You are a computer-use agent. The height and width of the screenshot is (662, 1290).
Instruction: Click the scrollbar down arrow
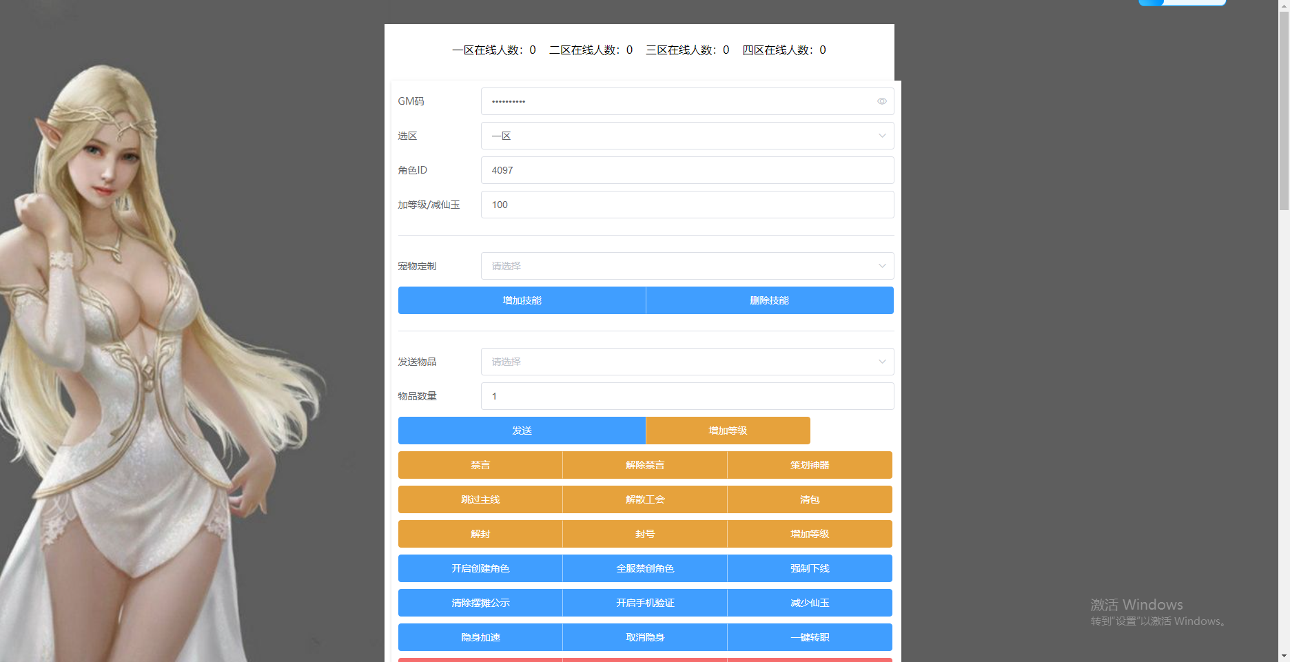[x=1284, y=656]
